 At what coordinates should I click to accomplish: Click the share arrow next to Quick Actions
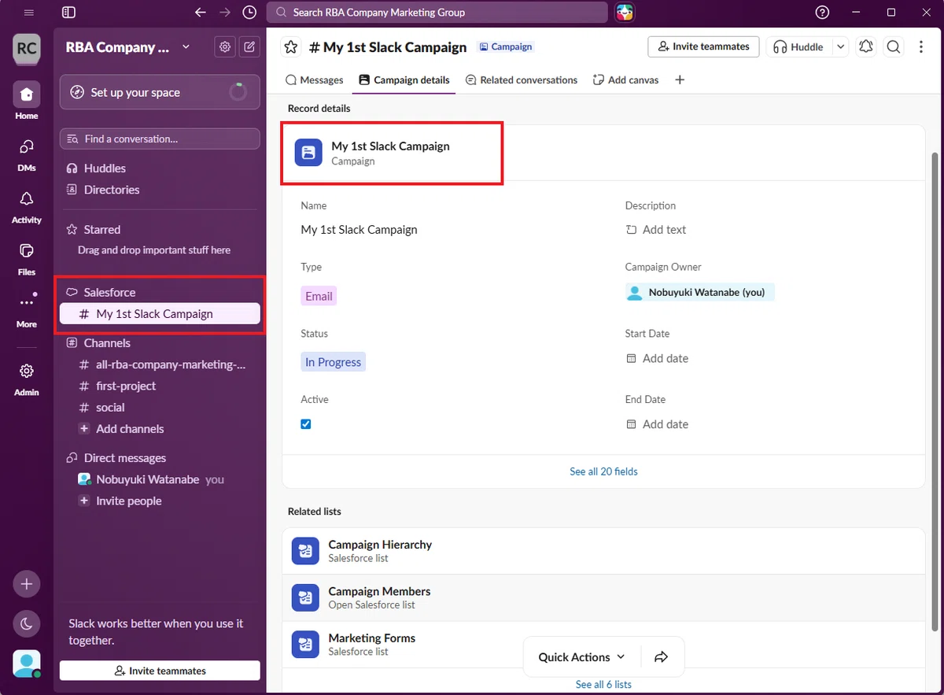click(661, 657)
